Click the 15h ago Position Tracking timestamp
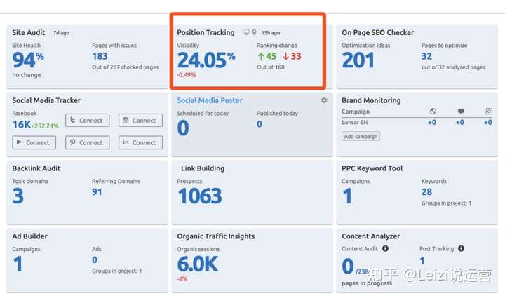505x296 pixels. click(271, 33)
